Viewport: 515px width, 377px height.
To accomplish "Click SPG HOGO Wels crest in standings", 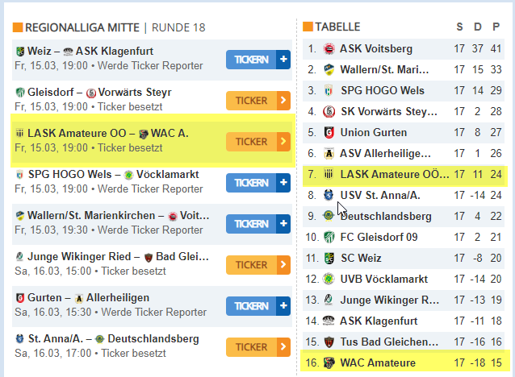I will [329, 90].
